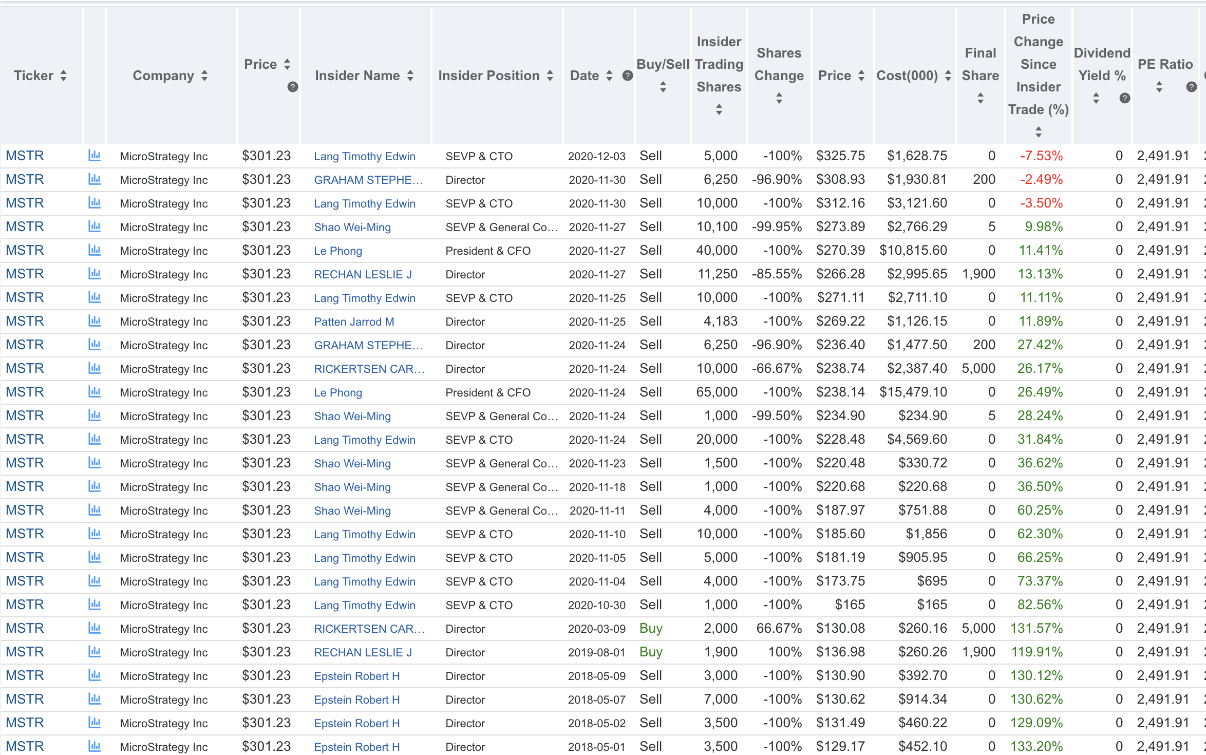Sort by Final Share column header
The height and width of the screenshot is (755, 1206).
[981, 98]
